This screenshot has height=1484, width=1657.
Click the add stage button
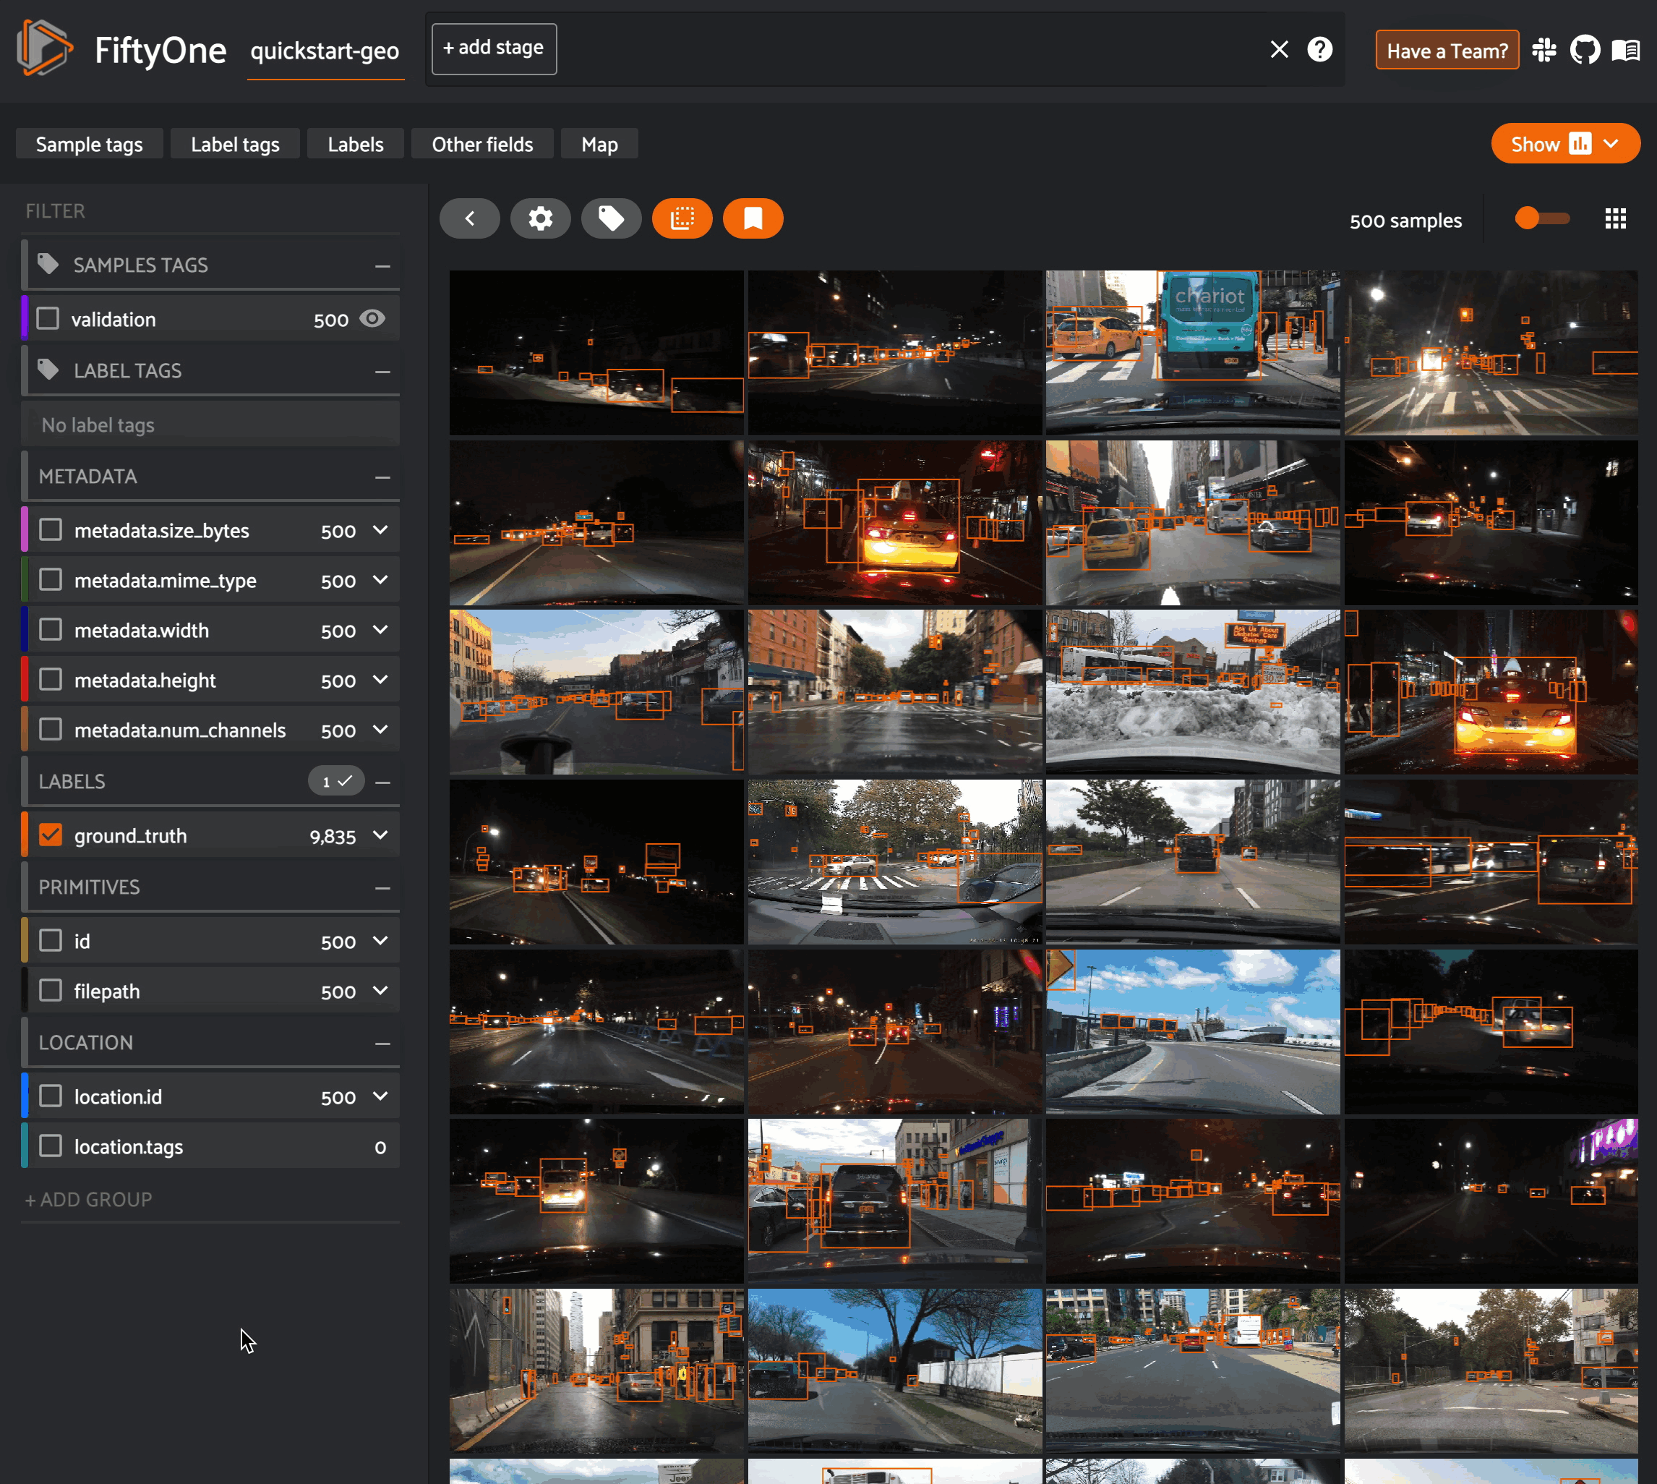[x=494, y=49]
